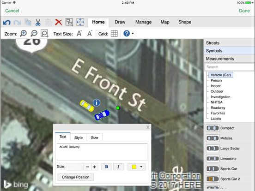Open the Manage tab
This screenshot has width=255, height=191.
143,22
